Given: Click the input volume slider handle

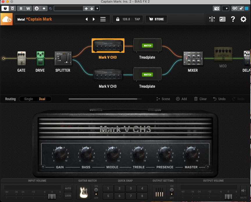Looking at the screenshot, I should pyautogui.click(x=52, y=196).
